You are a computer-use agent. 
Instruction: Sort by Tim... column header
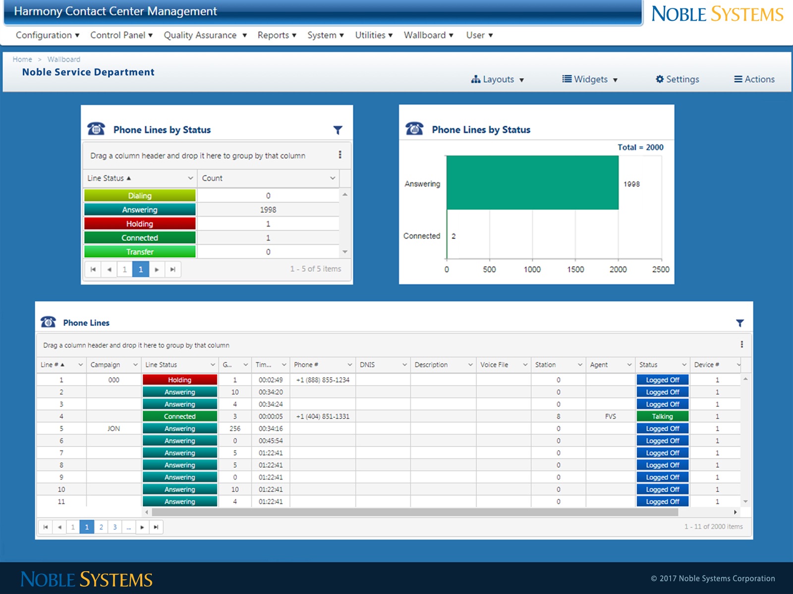(264, 365)
